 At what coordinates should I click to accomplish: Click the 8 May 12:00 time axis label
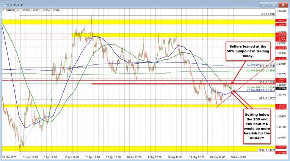175,157
